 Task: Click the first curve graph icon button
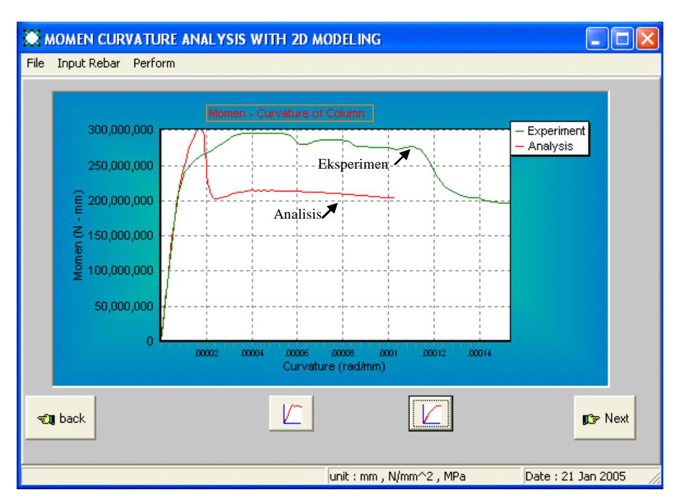tap(291, 413)
